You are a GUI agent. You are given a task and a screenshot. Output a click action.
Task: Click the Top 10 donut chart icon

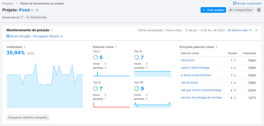point(136,57)
